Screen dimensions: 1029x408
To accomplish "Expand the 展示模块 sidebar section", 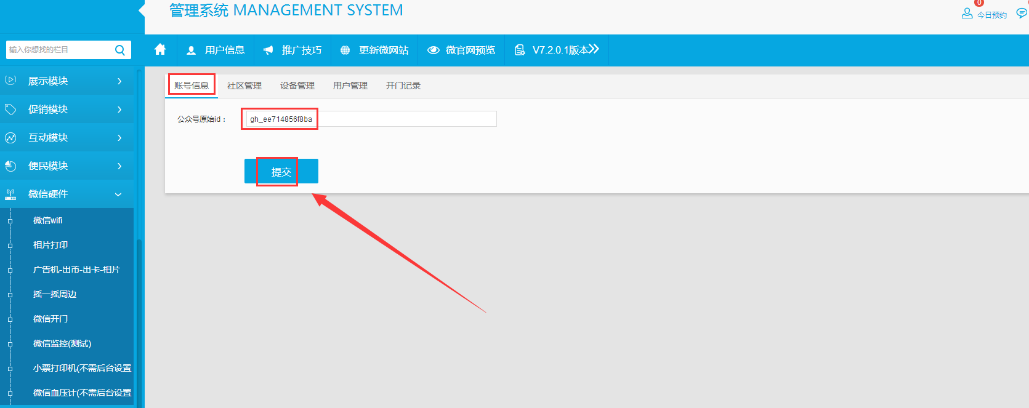I will [x=67, y=81].
